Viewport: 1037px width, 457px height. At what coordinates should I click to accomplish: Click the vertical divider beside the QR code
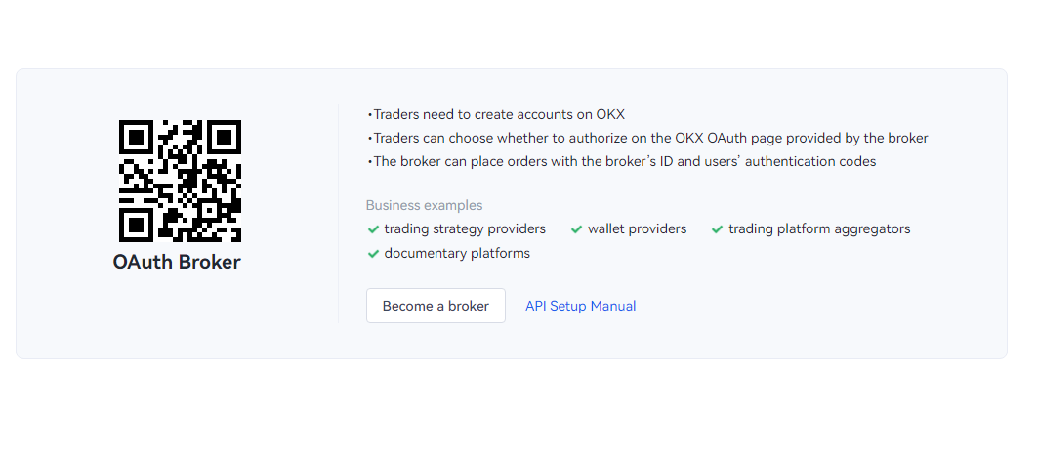click(x=338, y=213)
